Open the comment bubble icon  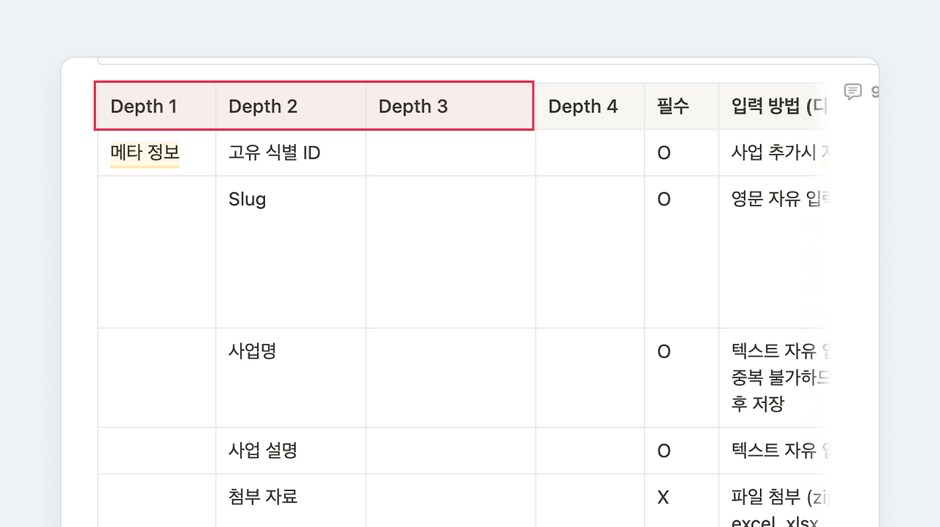point(852,92)
